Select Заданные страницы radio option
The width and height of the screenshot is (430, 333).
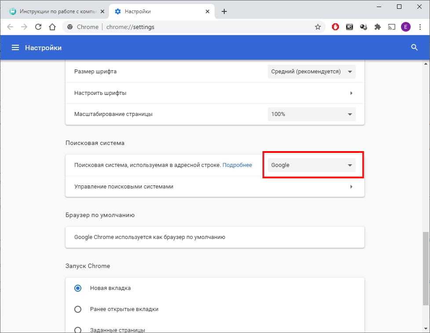(78, 330)
